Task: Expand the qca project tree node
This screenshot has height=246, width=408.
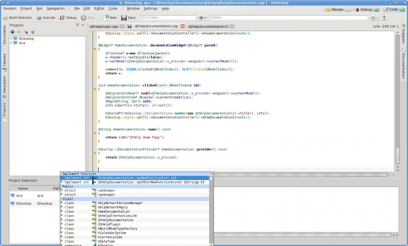Action: (12, 43)
